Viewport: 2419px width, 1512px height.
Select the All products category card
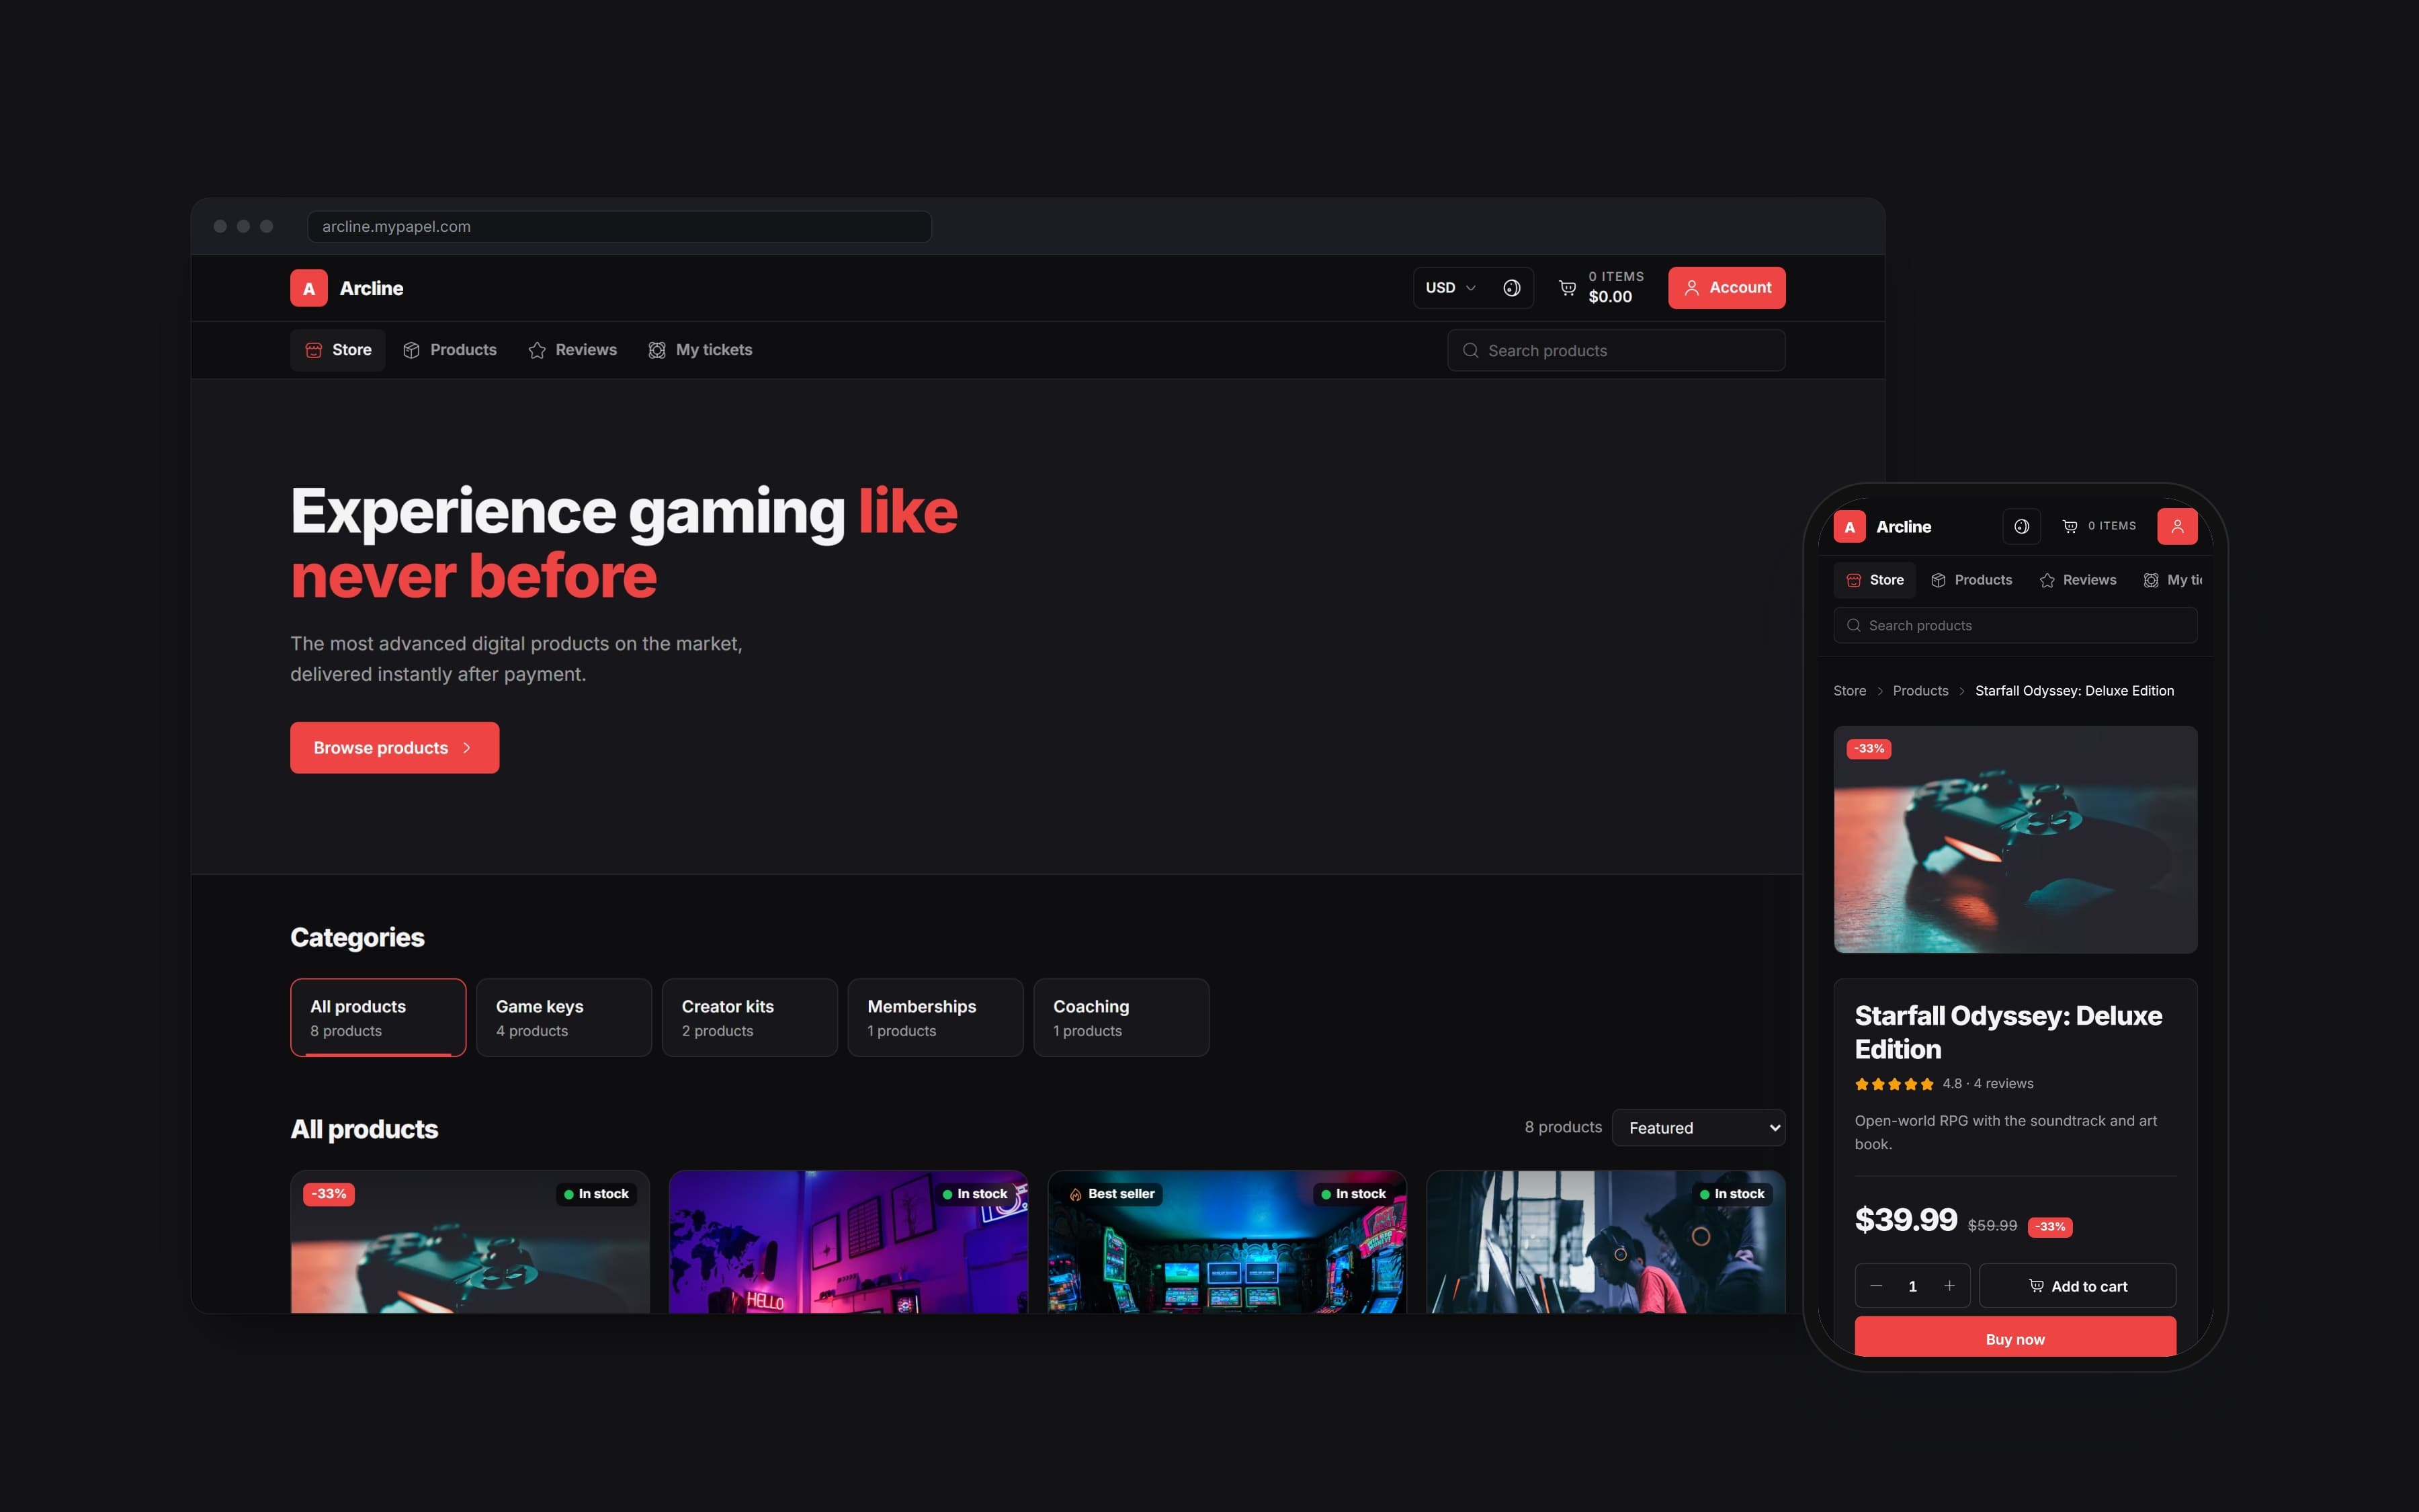[x=378, y=1017]
